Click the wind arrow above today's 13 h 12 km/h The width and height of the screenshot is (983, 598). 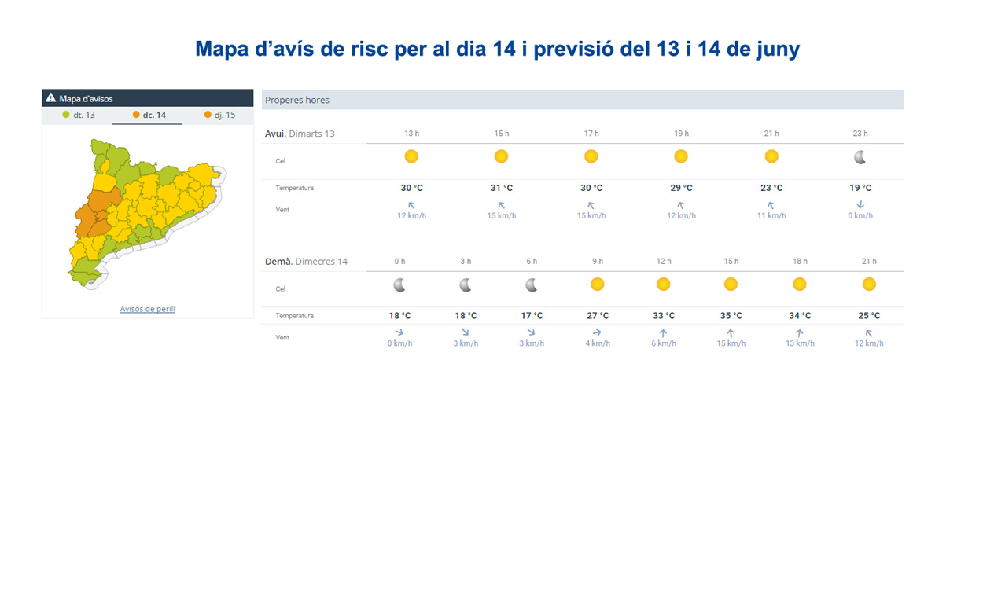pos(411,205)
